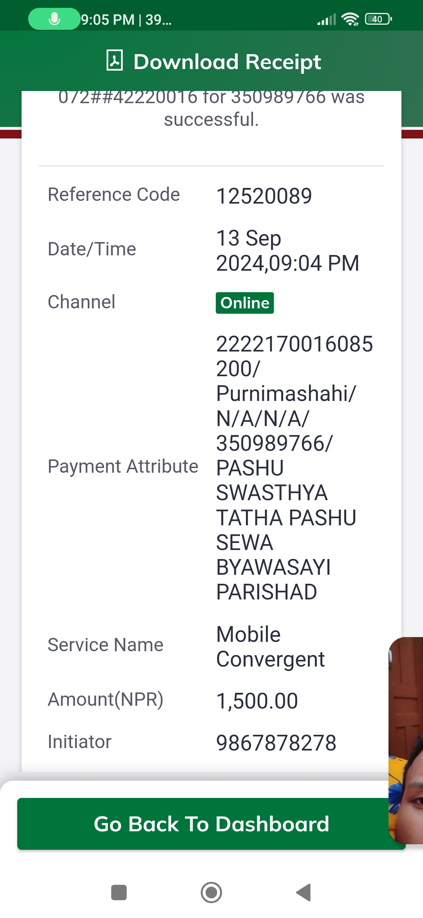Tap the initiator number 9867878278
The height and width of the screenshot is (918, 423).
277,743
